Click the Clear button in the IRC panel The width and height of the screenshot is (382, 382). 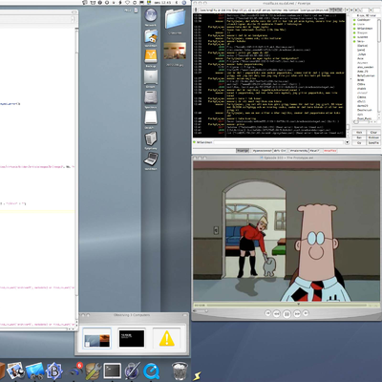pos(373,133)
